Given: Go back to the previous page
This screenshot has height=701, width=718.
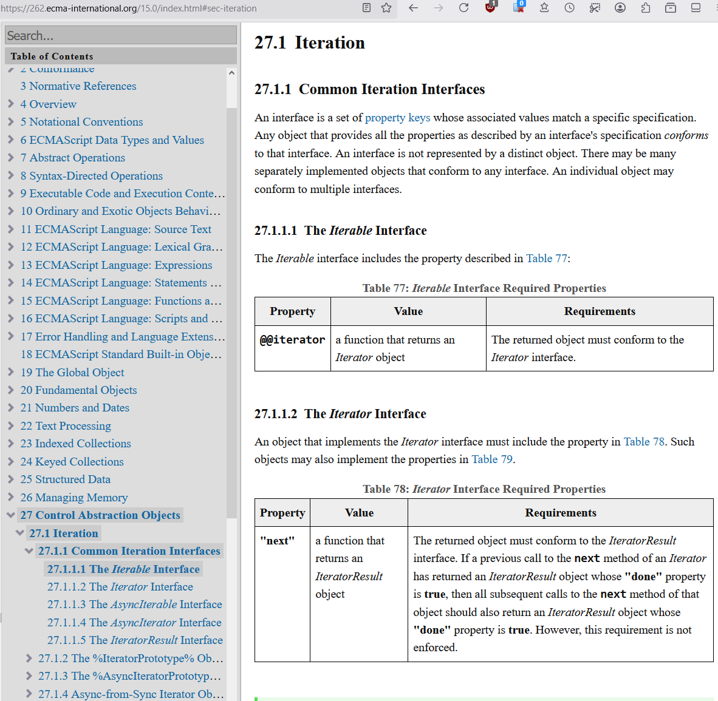Looking at the screenshot, I should point(414,8).
